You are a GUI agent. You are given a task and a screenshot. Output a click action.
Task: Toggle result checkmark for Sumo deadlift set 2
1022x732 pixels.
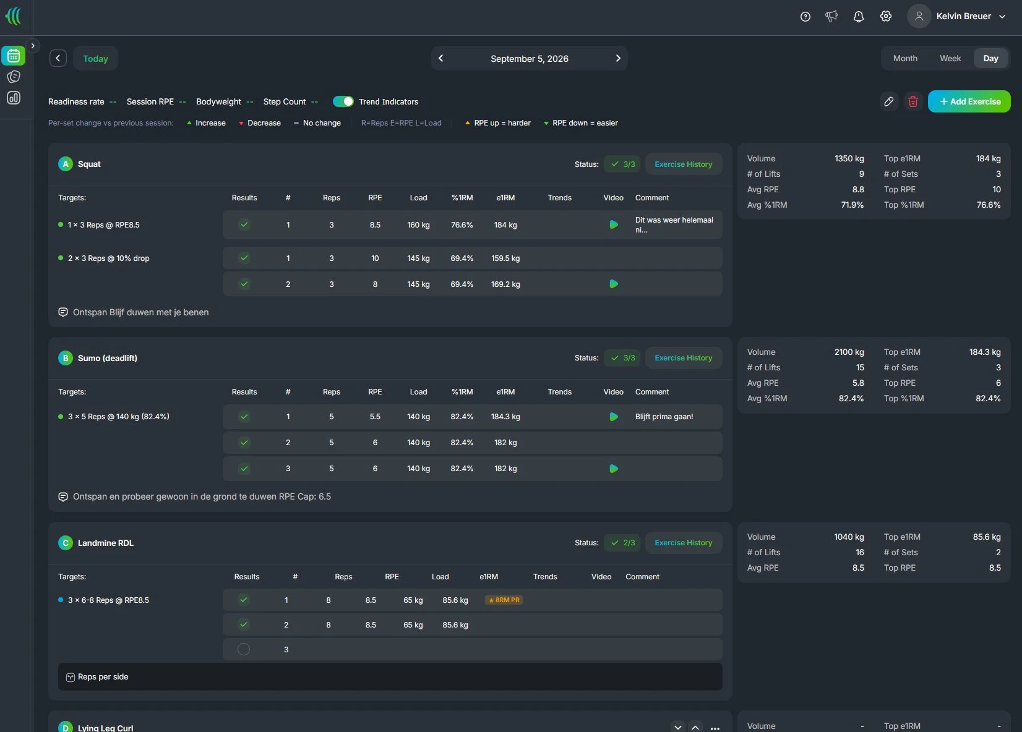[244, 443]
